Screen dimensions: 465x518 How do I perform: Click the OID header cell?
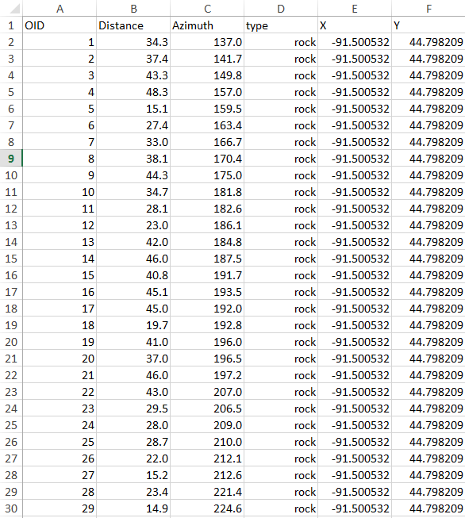(60, 25)
